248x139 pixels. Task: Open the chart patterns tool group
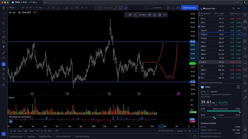[x=3, y=37]
